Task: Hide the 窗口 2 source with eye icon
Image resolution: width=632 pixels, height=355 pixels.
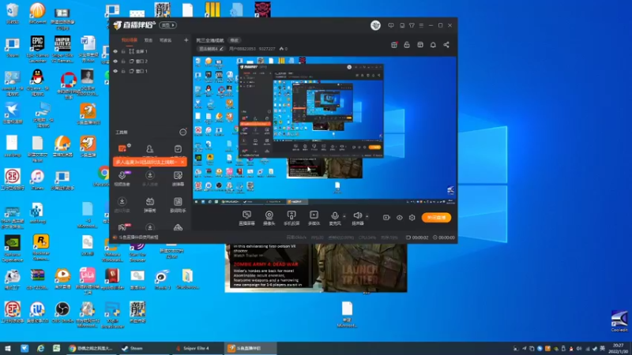Action: click(115, 62)
